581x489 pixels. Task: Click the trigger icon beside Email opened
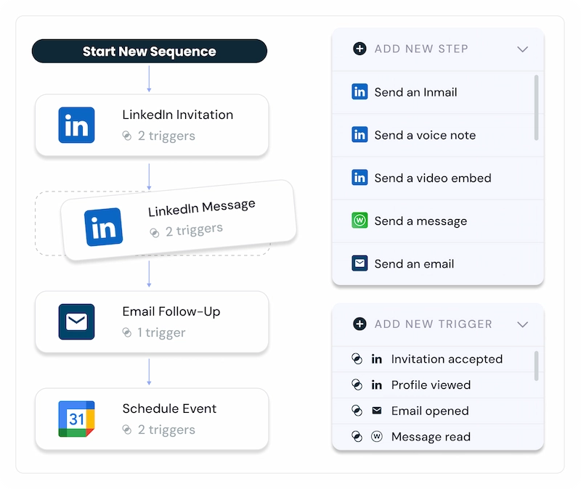pyautogui.click(x=357, y=411)
